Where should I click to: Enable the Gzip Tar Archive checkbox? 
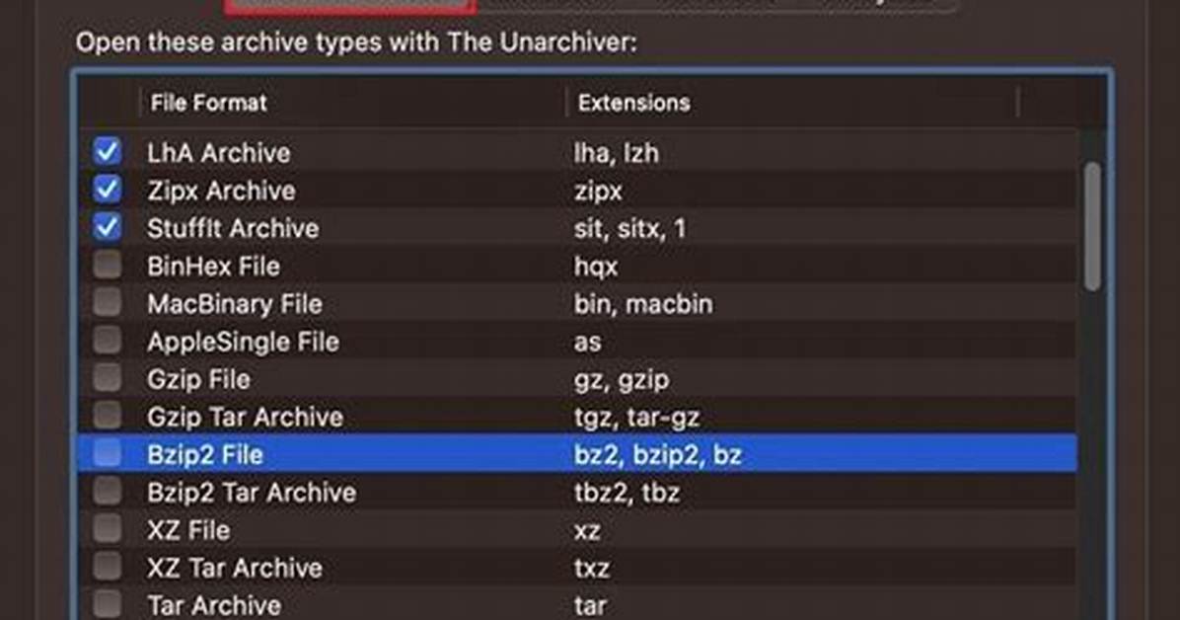(107, 415)
